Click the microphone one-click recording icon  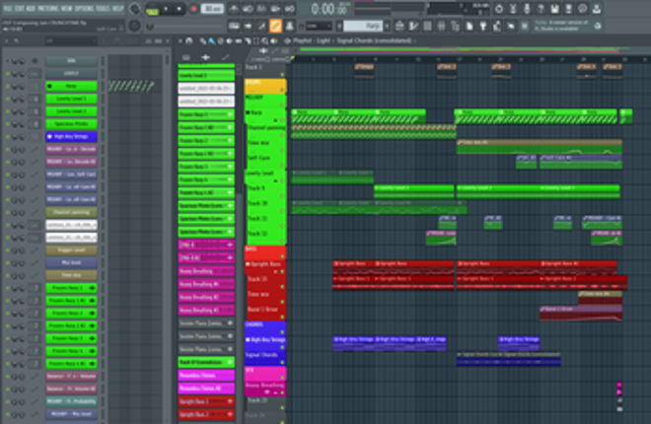pyautogui.click(x=527, y=9)
